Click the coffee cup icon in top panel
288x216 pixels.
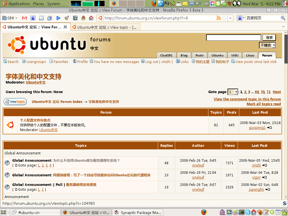pos(179,3)
